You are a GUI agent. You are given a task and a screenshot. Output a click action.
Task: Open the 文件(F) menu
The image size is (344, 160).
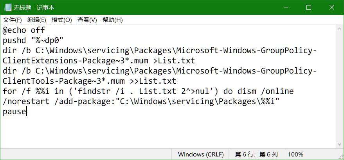pyautogui.click(x=13, y=20)
